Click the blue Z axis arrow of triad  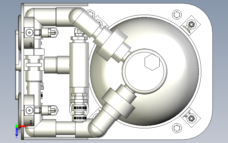click(17, 132)
